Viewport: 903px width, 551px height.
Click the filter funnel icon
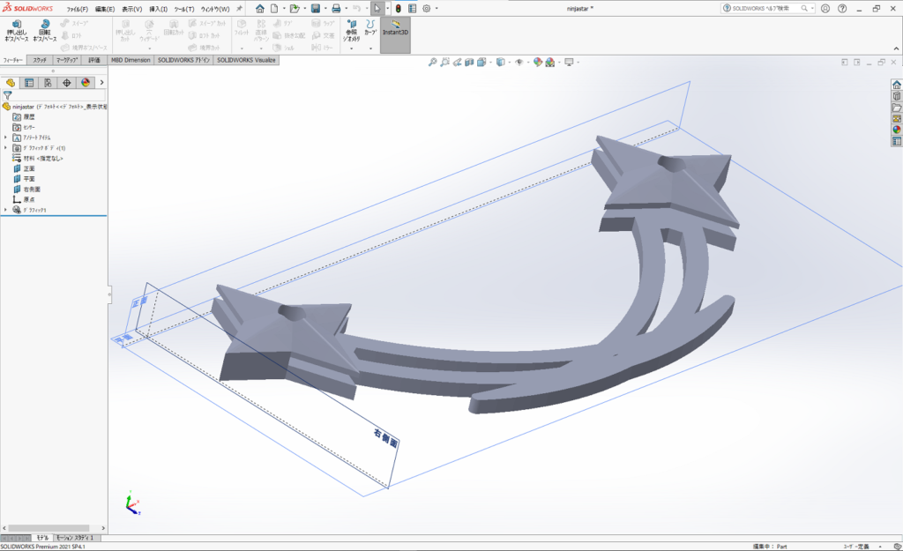point(7,95)
